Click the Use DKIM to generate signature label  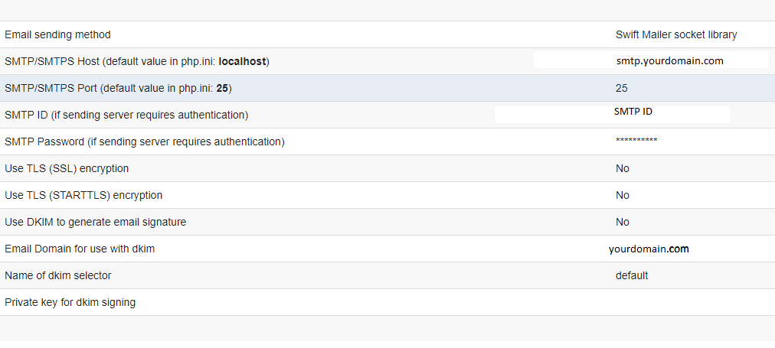click(x=96, y=222)
